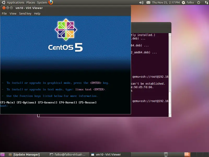Open the View menu in Virt Viewer
This screenshot has height=157, width=209.
coord(13,13)
